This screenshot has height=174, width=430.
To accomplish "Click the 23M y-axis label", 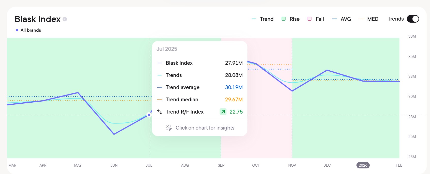I will pos(412,157).
